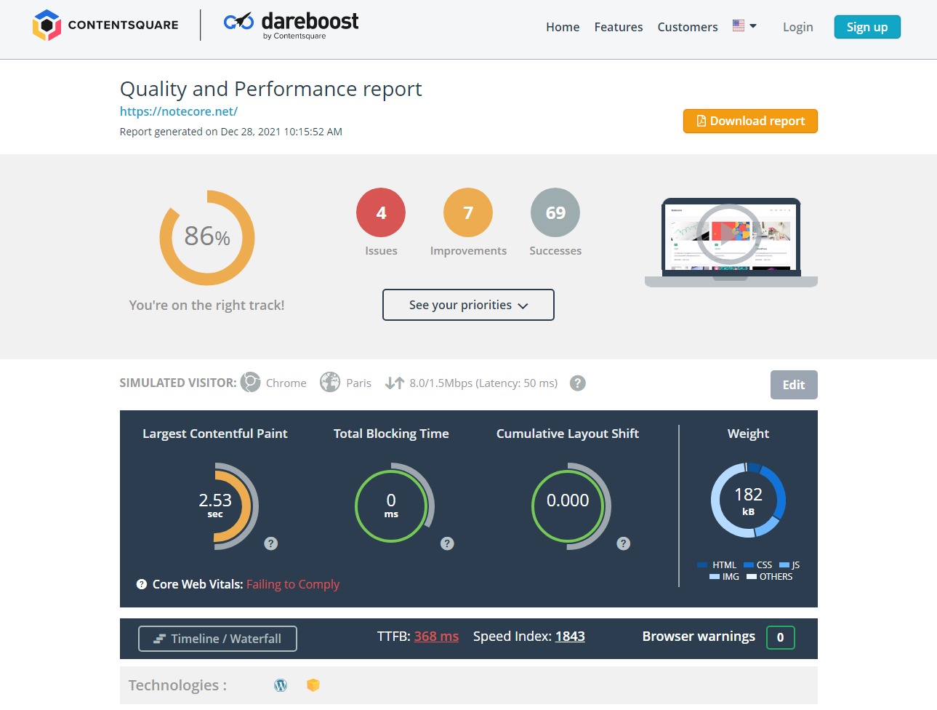Open the language flag dropdown

[x=744, y=26]
